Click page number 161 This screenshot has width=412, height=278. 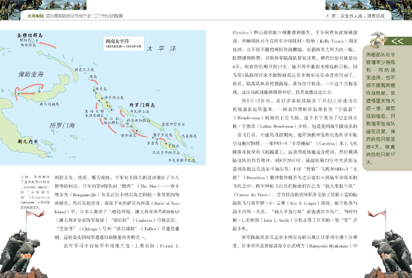(386, 256)
